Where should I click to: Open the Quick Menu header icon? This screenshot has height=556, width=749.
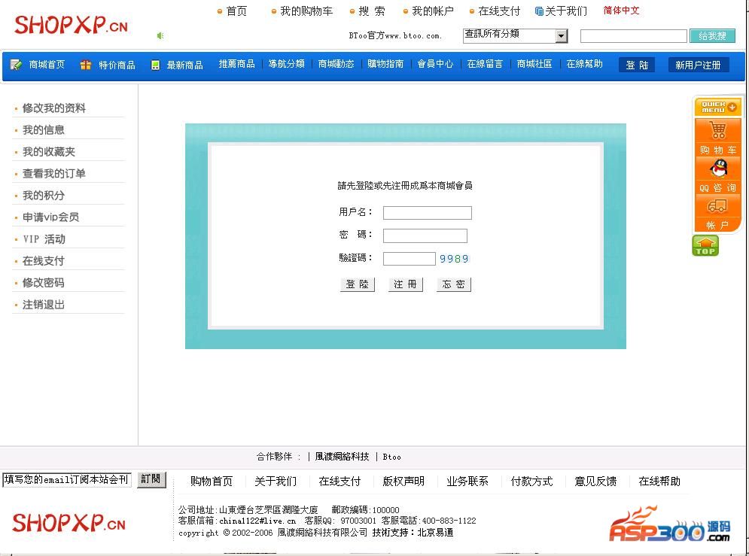click(717, 107)
